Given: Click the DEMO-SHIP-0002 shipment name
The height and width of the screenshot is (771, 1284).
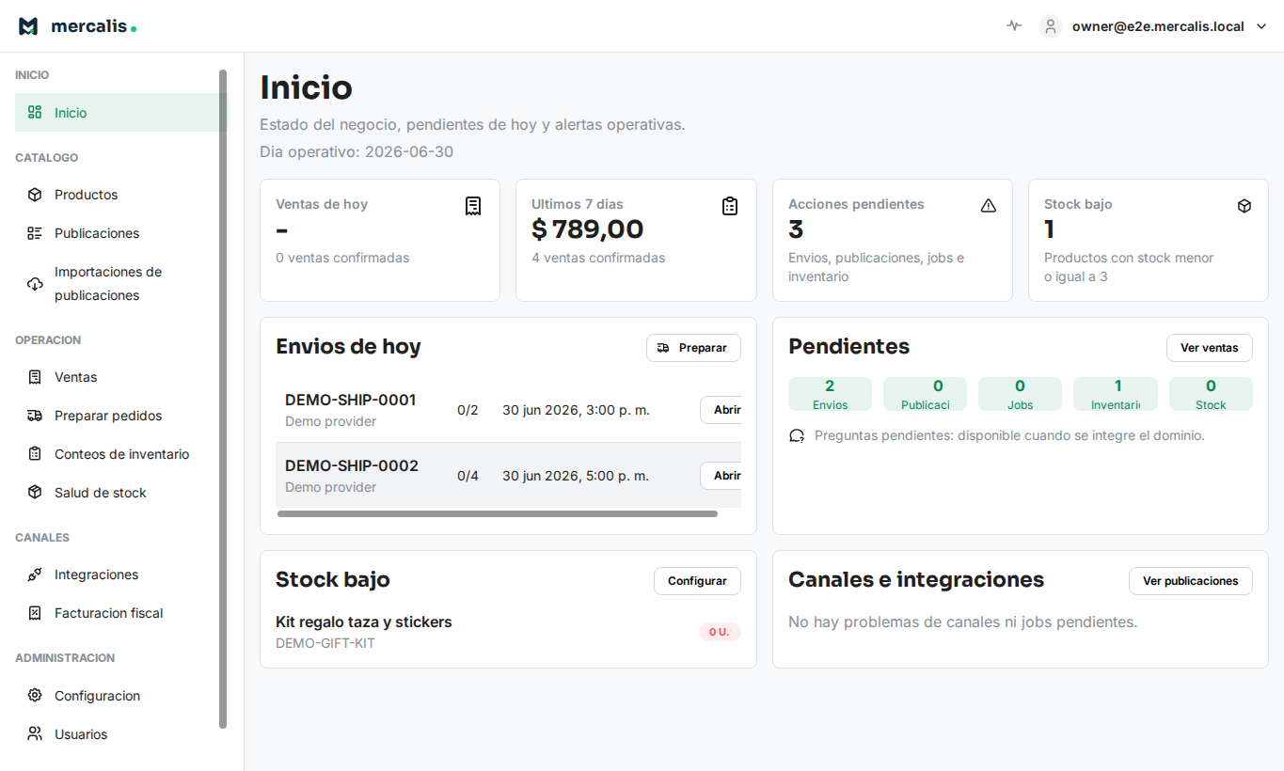Looking at the screenshot, I should click(x=352, y=466).
